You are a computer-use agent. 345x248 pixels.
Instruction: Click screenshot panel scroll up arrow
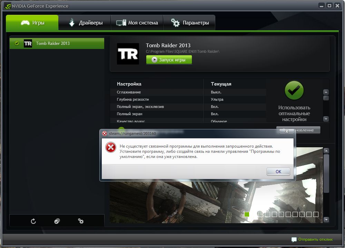point(326,151)
